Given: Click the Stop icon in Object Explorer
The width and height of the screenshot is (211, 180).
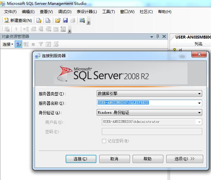Looking at the screenshot, I should point(33,44).
